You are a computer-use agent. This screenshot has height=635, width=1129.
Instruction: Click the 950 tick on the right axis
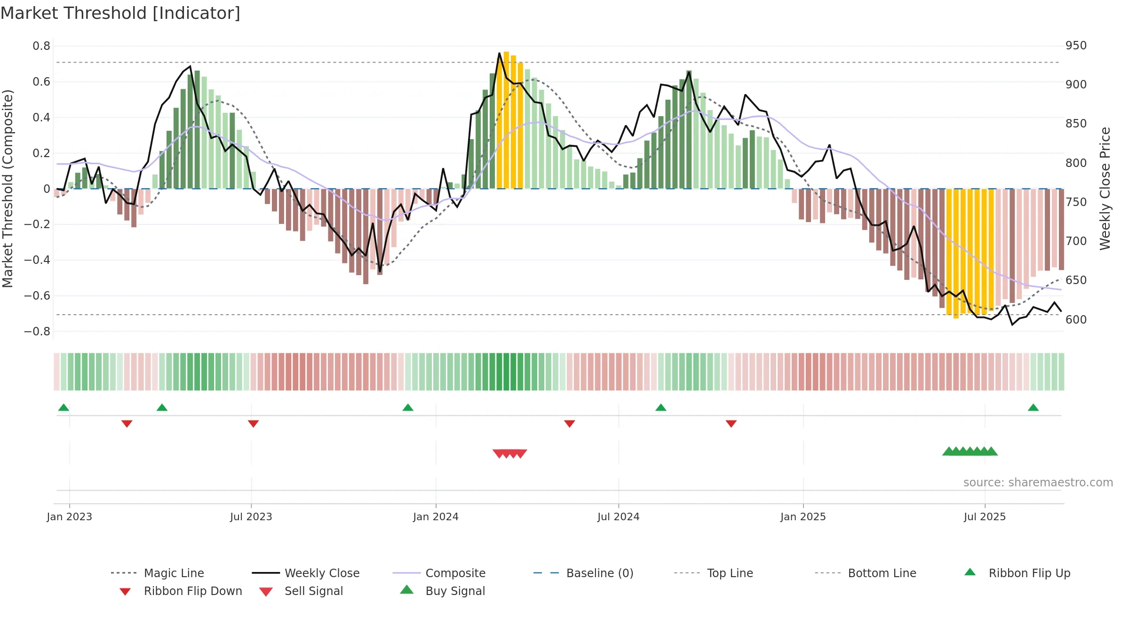point(1076,46)
